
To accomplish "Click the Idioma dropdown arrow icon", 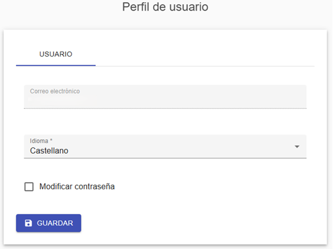I will [x=297, y=146].
